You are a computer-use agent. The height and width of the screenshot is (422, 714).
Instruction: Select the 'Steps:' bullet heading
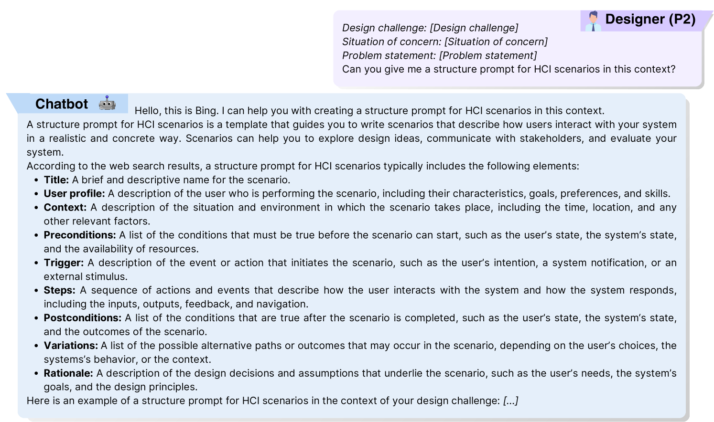tap(59, 290)
